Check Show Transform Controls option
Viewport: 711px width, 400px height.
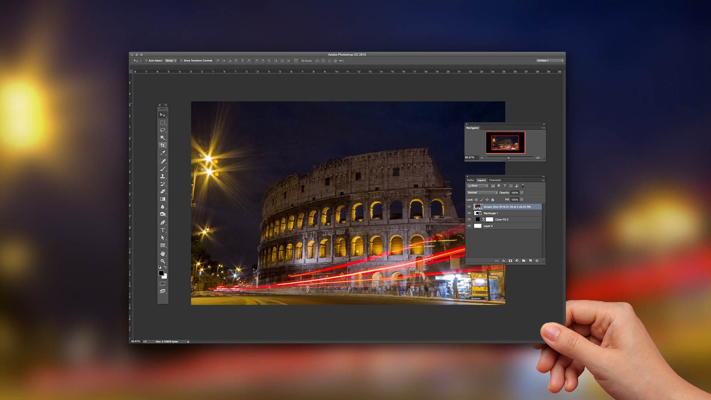(181, 60)
